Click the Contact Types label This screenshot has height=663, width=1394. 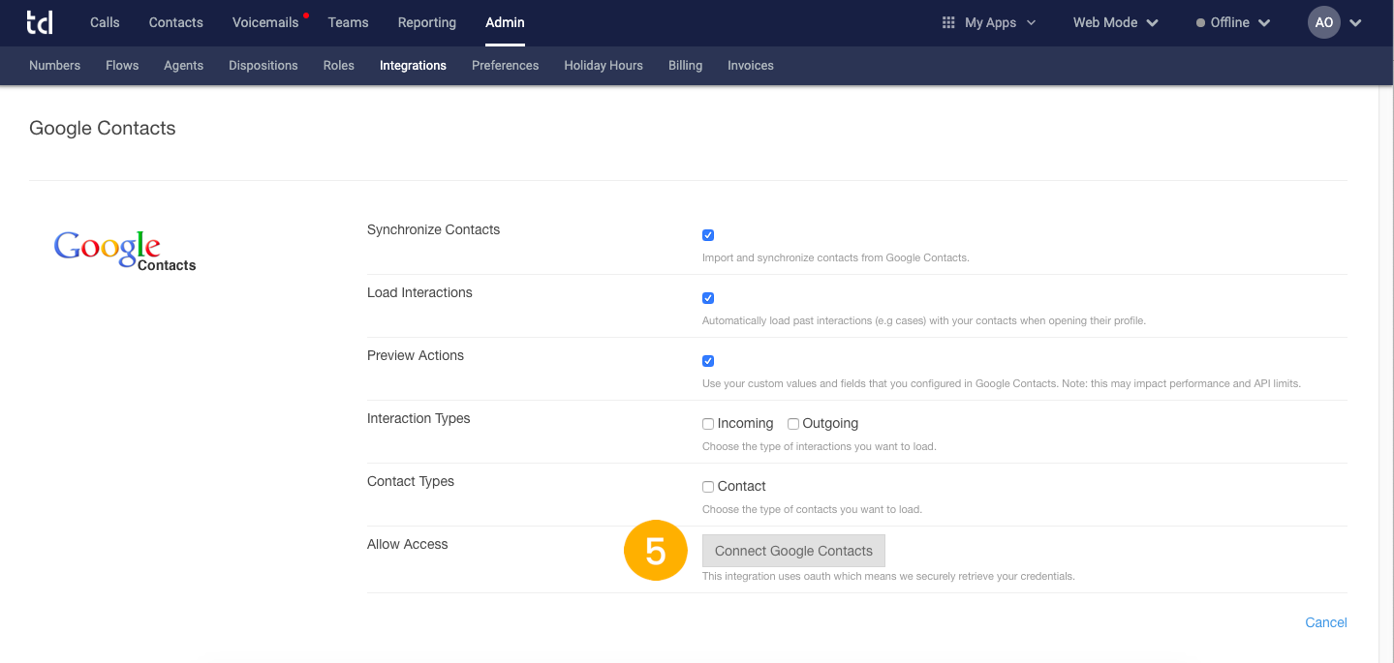(411, 481)
